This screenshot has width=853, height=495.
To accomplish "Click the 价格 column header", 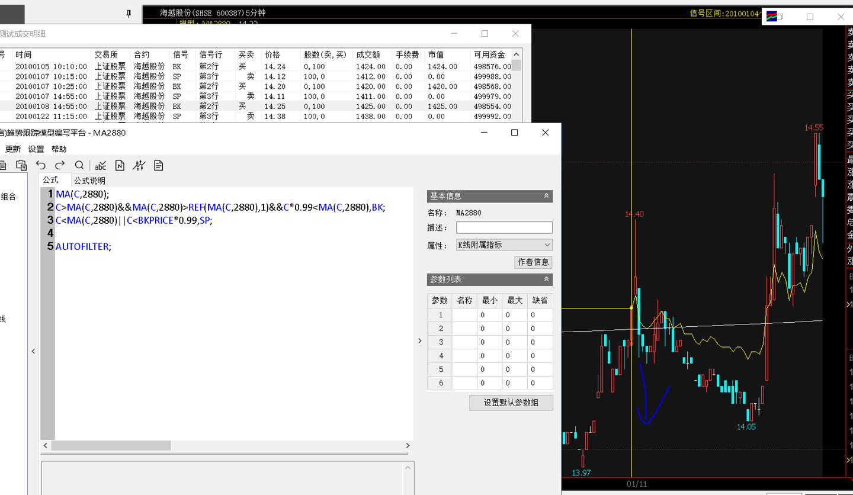I will click(281, 54).
